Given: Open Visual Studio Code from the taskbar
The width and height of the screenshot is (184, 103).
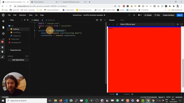Looking at the screenshot, I should [66, 100].
